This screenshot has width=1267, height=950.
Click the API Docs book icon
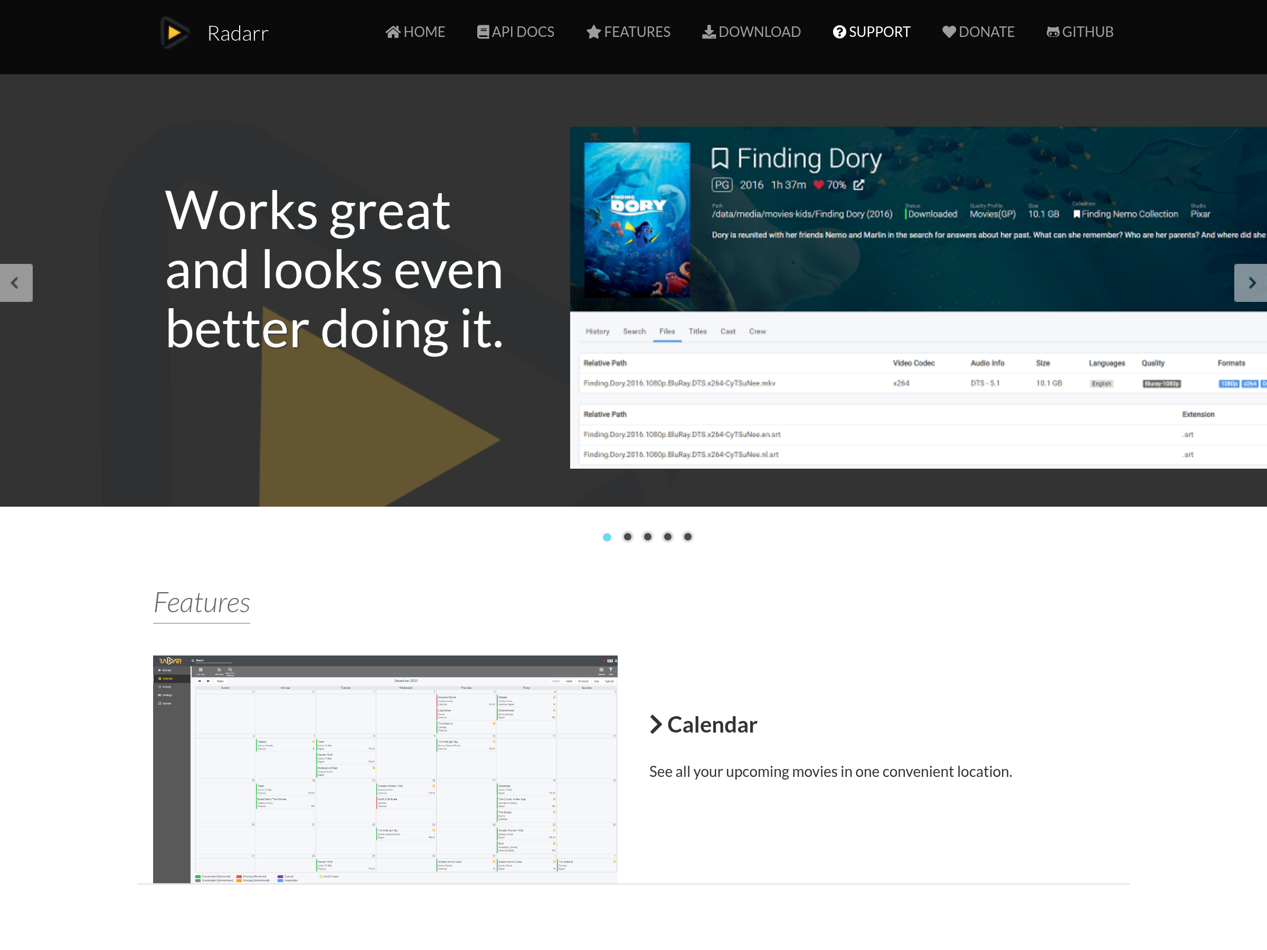483,32
